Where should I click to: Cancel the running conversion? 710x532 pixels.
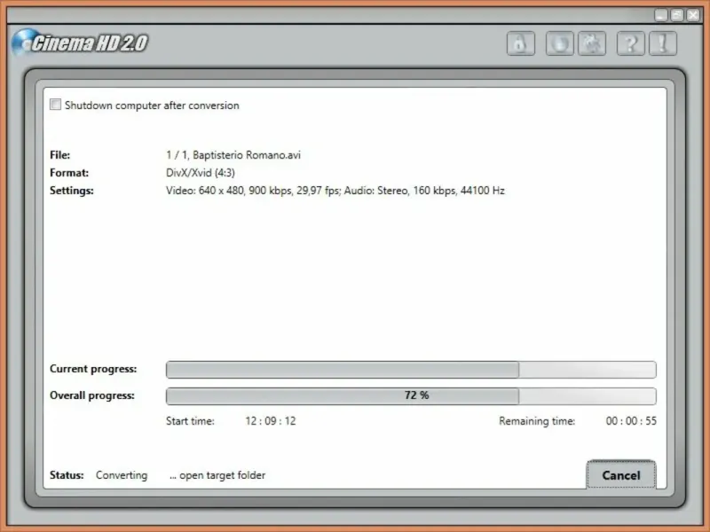pos(620,475)
